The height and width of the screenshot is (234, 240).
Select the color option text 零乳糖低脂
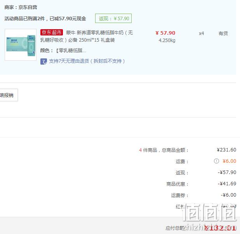[x=71, y=50]
